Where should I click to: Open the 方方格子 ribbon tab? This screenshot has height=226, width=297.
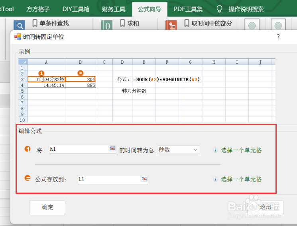[x=38, y=9]
